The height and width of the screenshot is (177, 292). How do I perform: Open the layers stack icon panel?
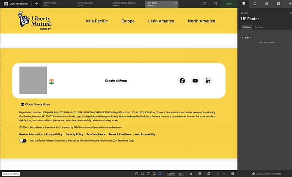click(290, 4)
